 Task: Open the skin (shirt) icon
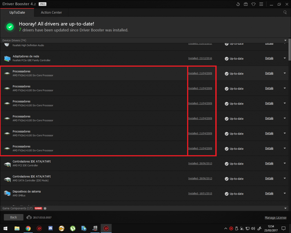point(253,4)
